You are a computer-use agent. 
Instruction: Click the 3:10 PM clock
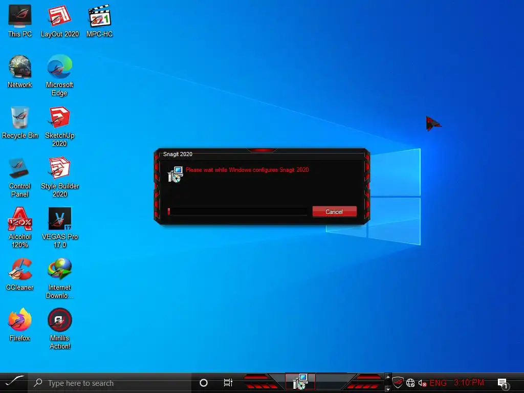469,383
